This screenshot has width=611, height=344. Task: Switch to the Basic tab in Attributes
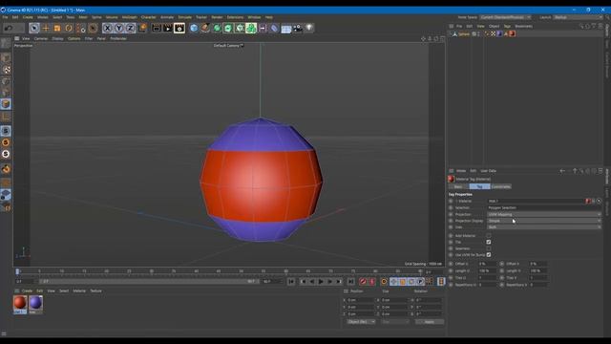tap(458, 187)
